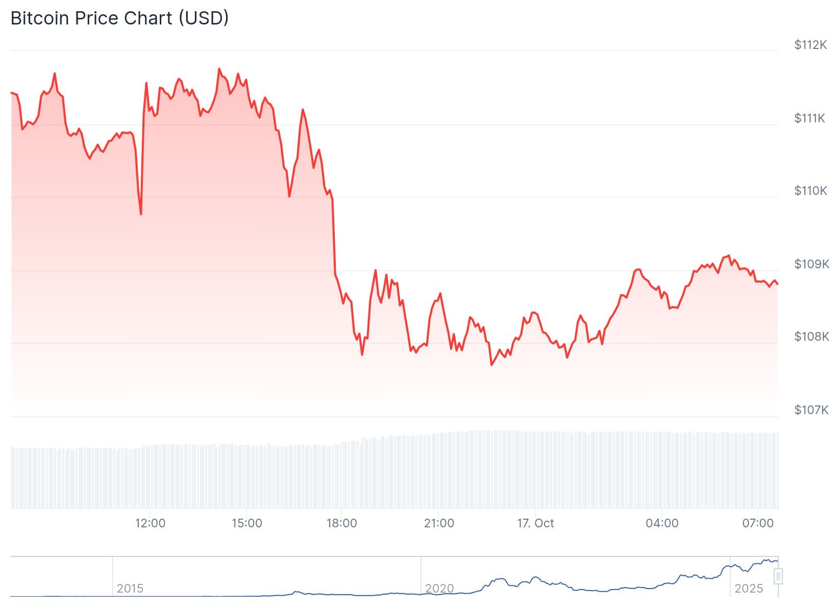The height and width of the screenshot is (612, 839).
Task: Click the blue historical price line in navigator
Action: click(536, 578)
